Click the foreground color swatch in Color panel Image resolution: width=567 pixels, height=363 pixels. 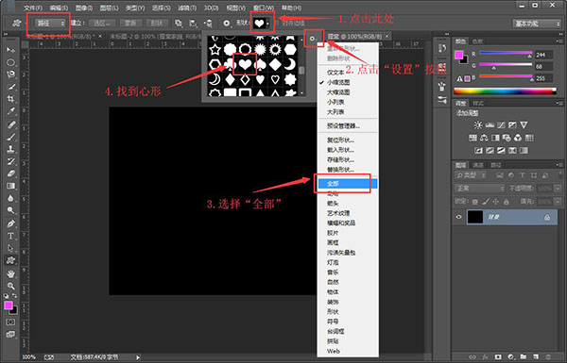click(x=458, y=55)
